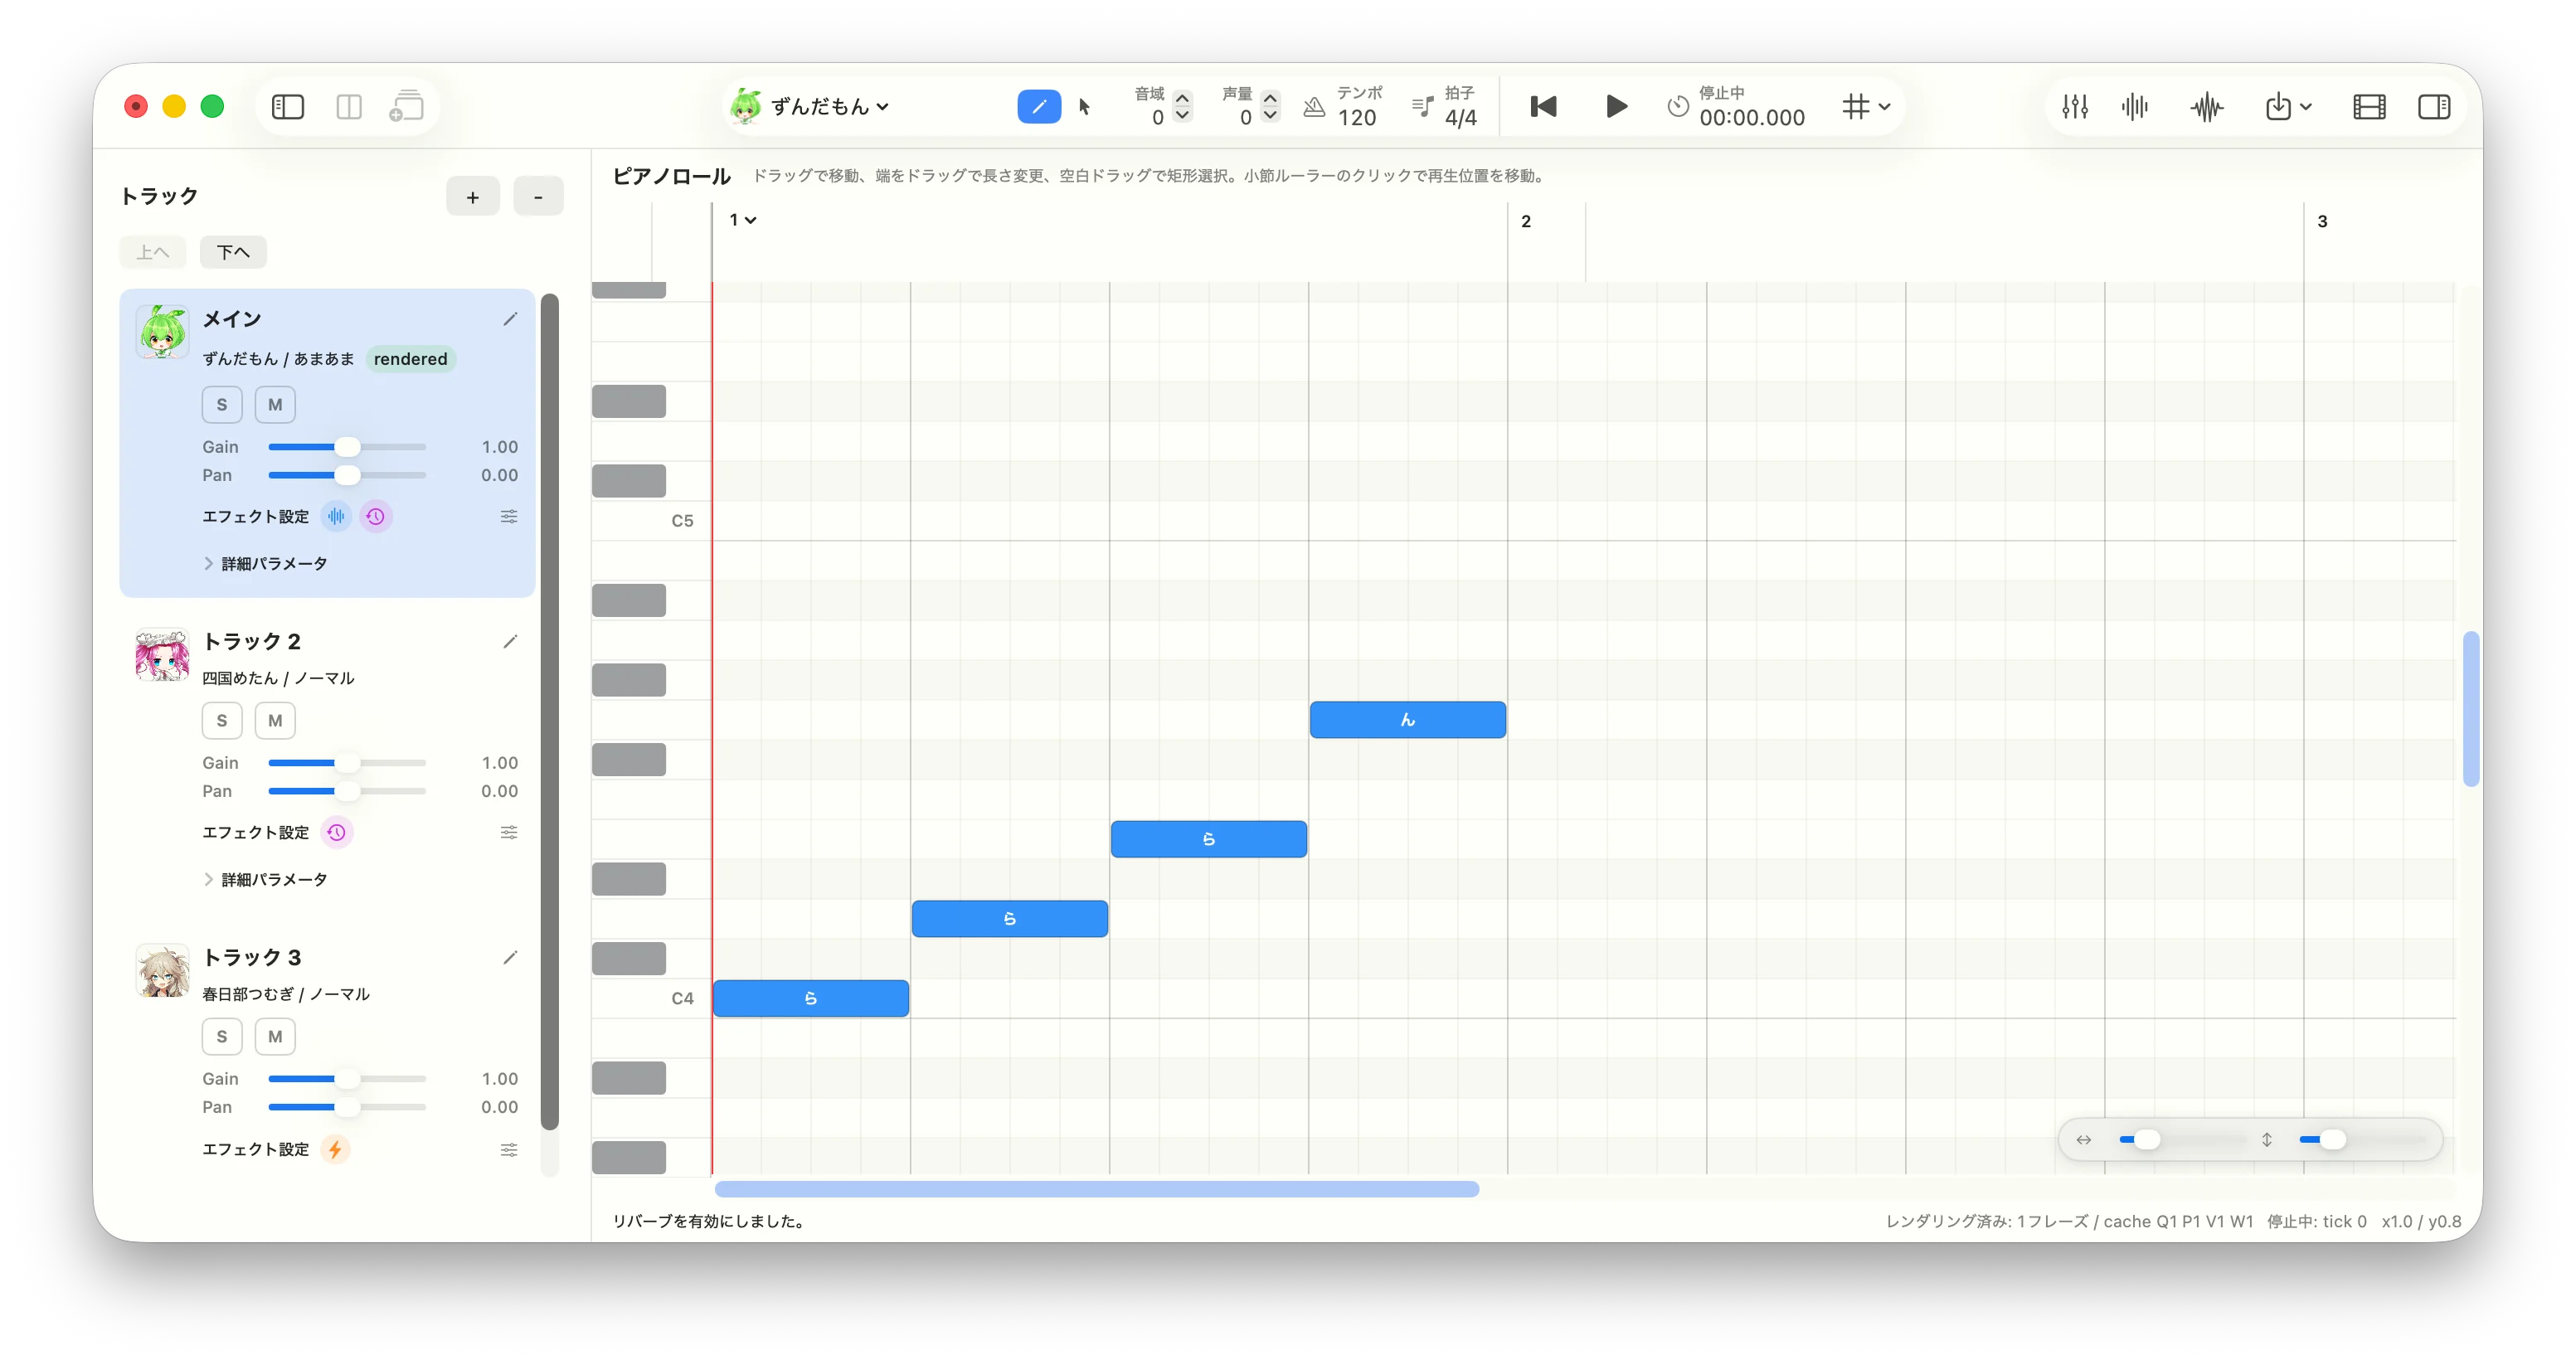The image size is (2576, 1365).
Task: Adjust the 音域 stepper arrows
Action: coord(1182,106)
